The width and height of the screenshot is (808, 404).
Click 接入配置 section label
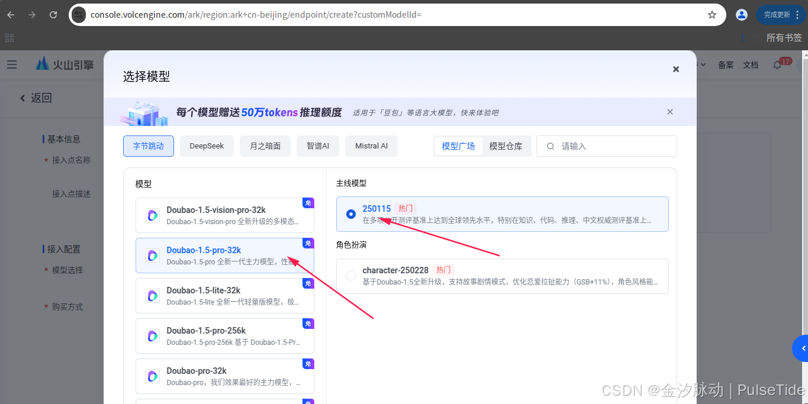[x=63, y=250]
